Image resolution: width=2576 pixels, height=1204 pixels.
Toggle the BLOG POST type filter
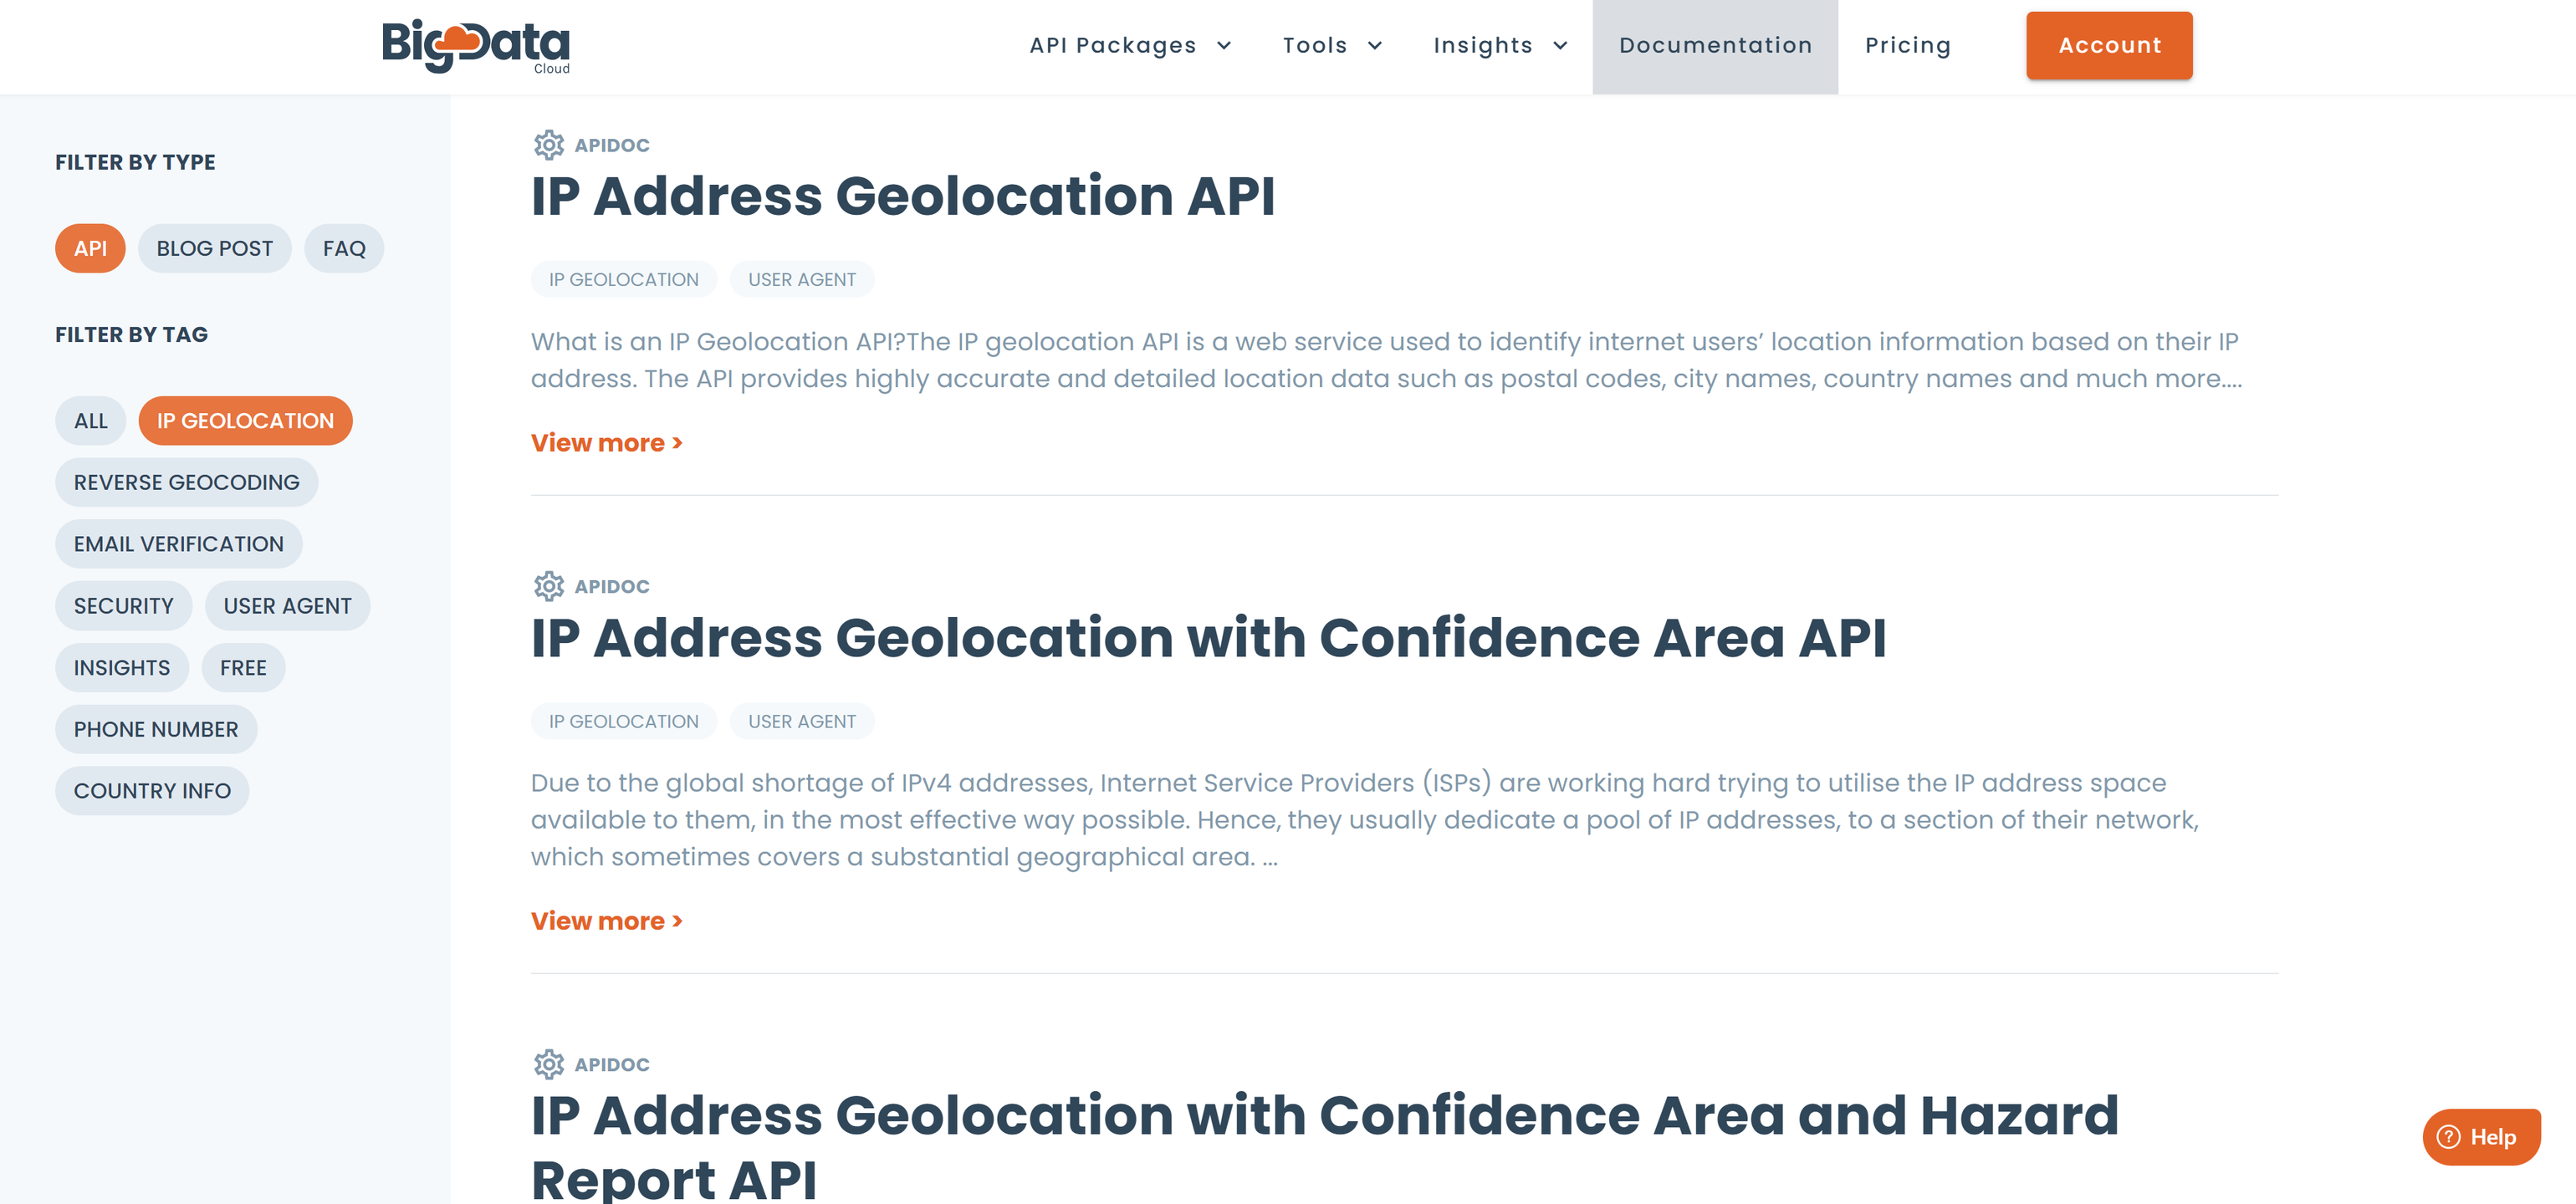[x=214, y=248]
